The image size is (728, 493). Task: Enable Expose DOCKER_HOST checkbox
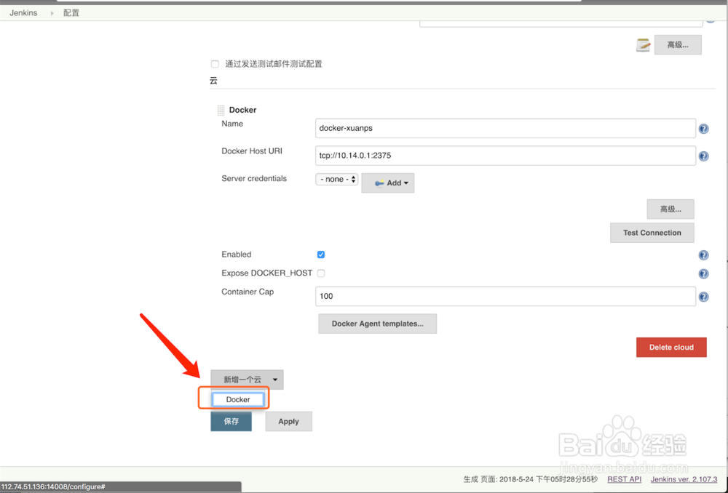click(321, 273)
